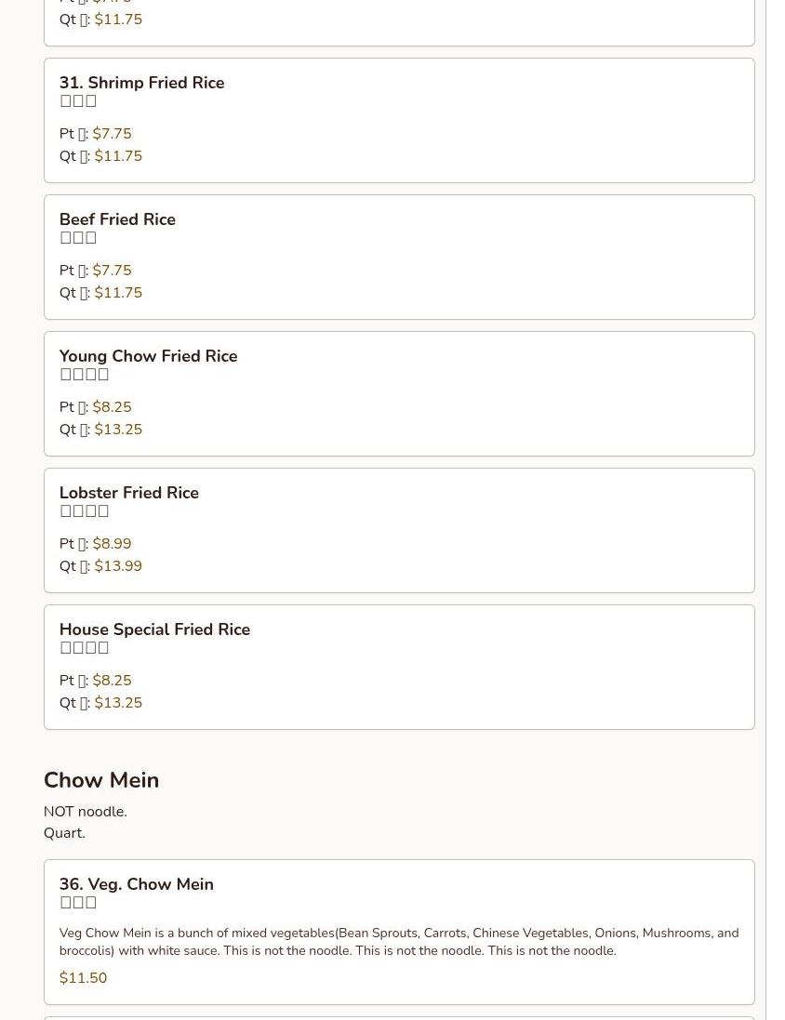Screen dimensions: 785x1020
Task: Pick Shrimp Fried Rice pint price $7.75
Action: pos(112,134)
